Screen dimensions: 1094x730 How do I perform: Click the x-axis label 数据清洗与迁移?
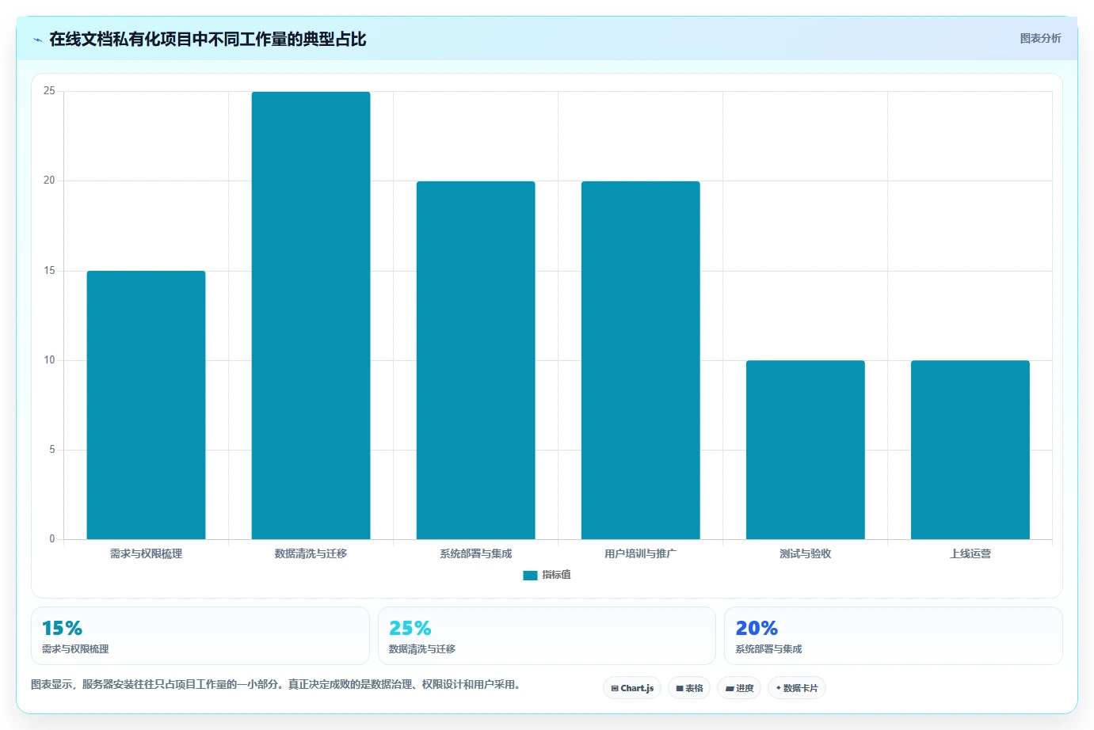(311, 553)
